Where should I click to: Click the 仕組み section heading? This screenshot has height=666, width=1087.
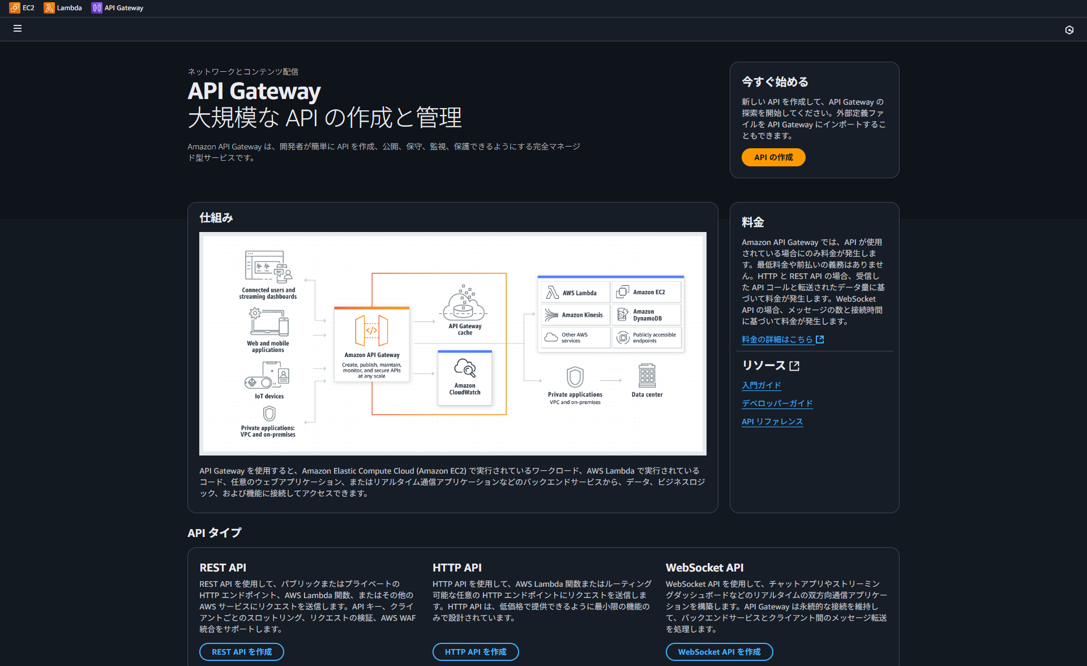click(x=216, y=218)
